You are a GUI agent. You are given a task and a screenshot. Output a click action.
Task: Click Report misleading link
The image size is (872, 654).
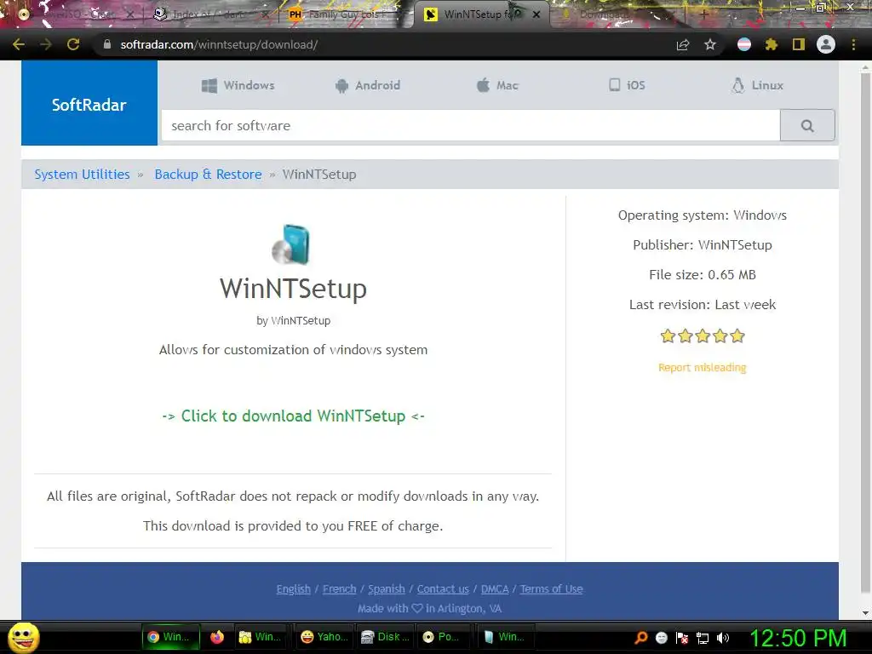(703, 368)
